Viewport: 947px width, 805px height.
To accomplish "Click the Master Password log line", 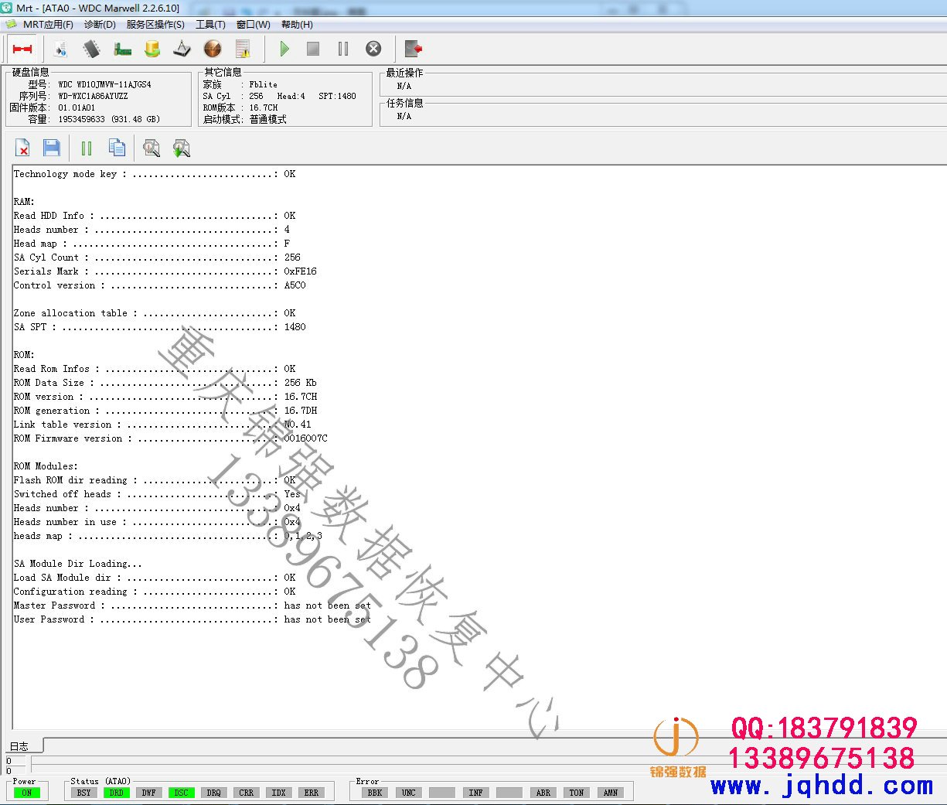I will tap(192, 605).
